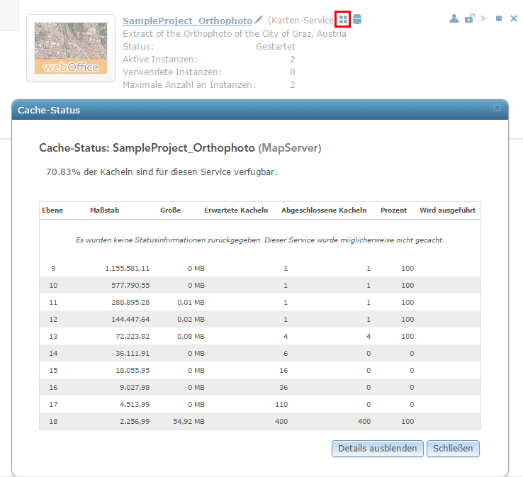Open the SampleProject_Orthophoto link
This screenshot has height=477, width=523.
[188, 21]
